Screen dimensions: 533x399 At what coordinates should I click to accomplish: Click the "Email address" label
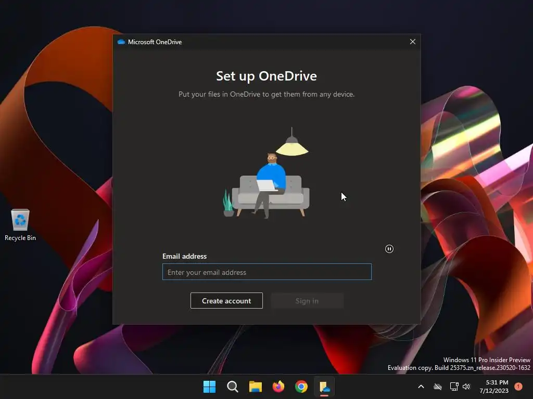185,256
